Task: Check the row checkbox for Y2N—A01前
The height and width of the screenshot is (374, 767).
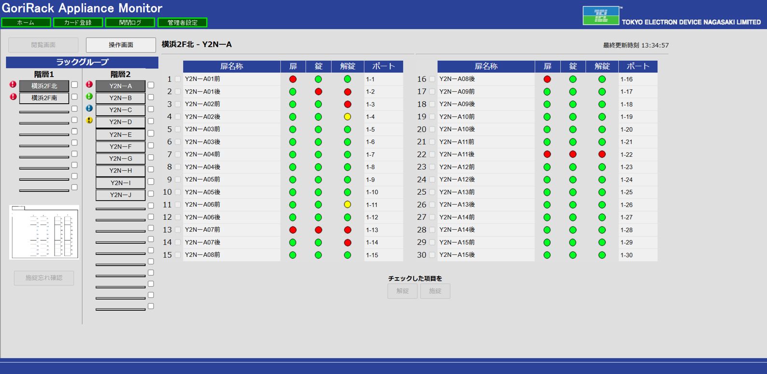Action: point(178,79)
